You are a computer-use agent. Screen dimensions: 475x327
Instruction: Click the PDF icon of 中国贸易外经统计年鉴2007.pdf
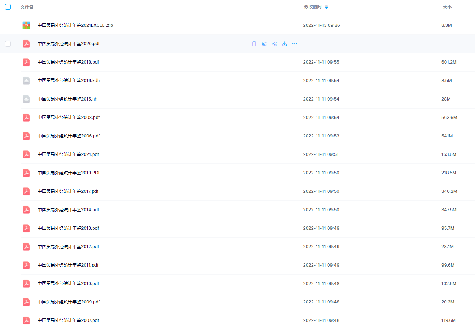pyautogui.click(x=26, y=320)
